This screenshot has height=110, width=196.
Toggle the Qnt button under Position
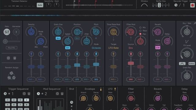pos(77,38)
